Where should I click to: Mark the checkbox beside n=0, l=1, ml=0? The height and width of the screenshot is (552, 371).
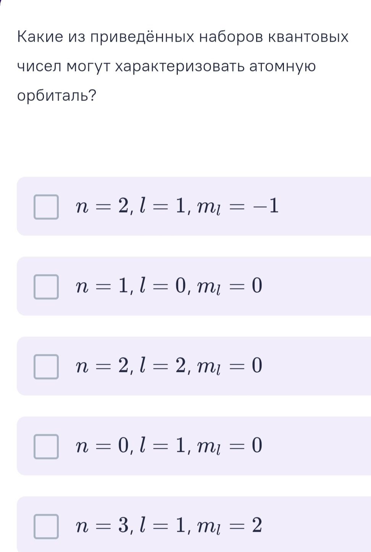pos(46,446)
